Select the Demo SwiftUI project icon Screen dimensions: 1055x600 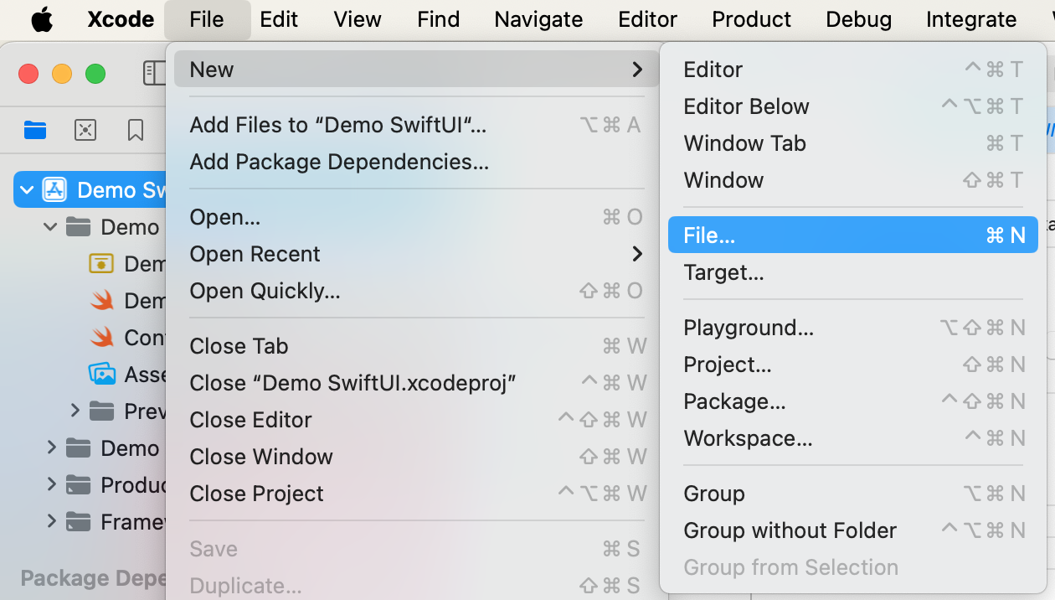[55, 190]
